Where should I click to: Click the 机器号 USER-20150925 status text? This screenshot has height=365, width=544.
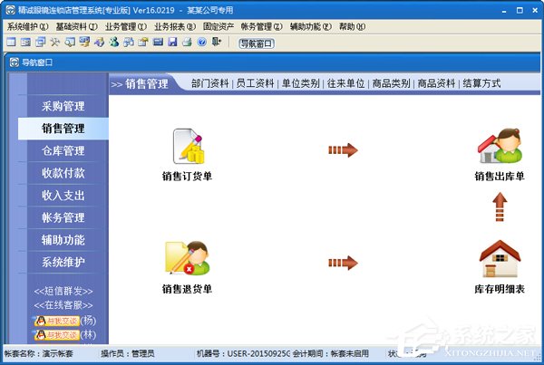(x=243, y=354)
